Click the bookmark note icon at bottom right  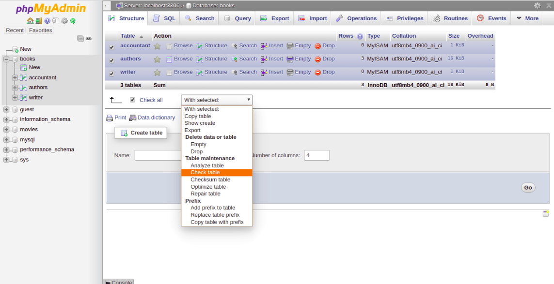coord(546,213)
